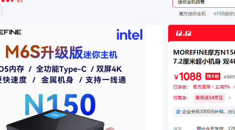The height and width of the screenshot is (130, 235).
Task: Click the Intel logo on the product image
Action: coord(130,35)
